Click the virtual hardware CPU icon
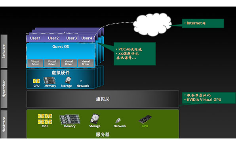The image size is (236, 145). click(36, 81)
